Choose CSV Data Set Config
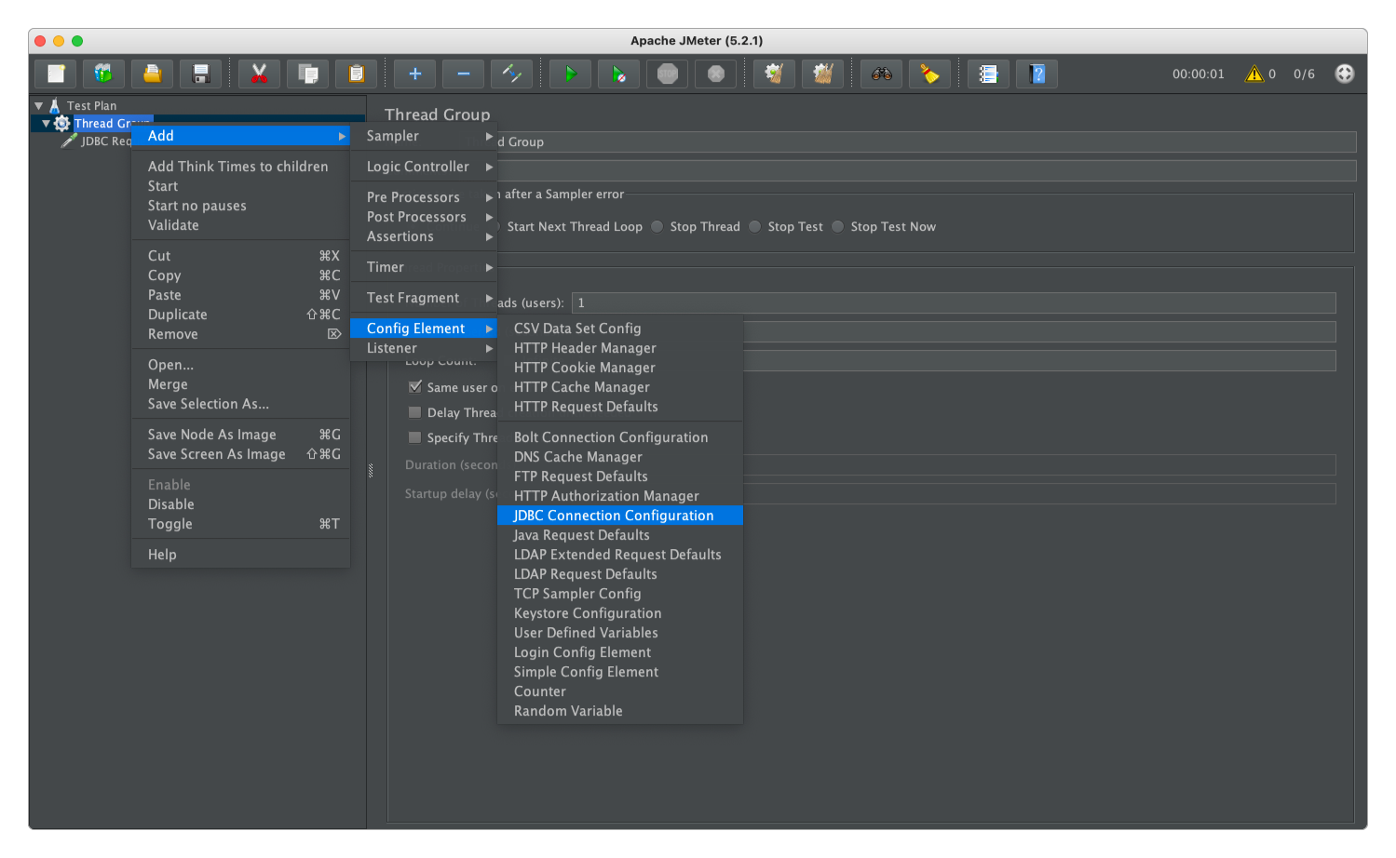This screenshot has height=858, width=1396. click(620, 328)
